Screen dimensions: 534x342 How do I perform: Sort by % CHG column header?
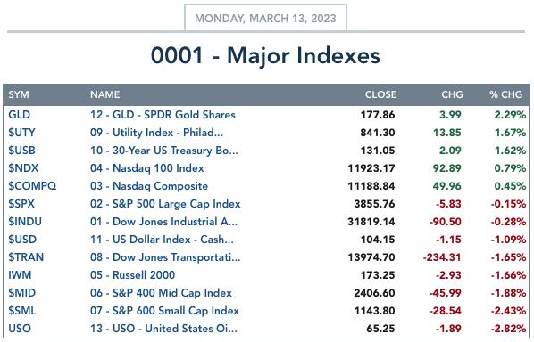(505, 94)
